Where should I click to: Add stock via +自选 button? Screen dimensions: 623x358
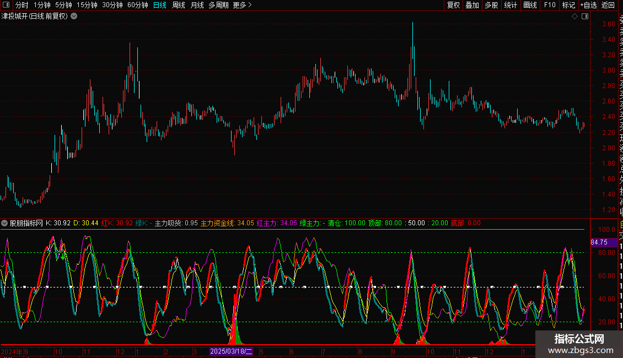[588, 5]
